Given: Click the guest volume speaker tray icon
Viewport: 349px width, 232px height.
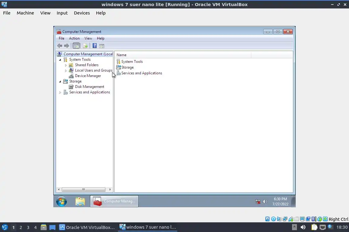Looking at the screenshot, I should point(265,201).
